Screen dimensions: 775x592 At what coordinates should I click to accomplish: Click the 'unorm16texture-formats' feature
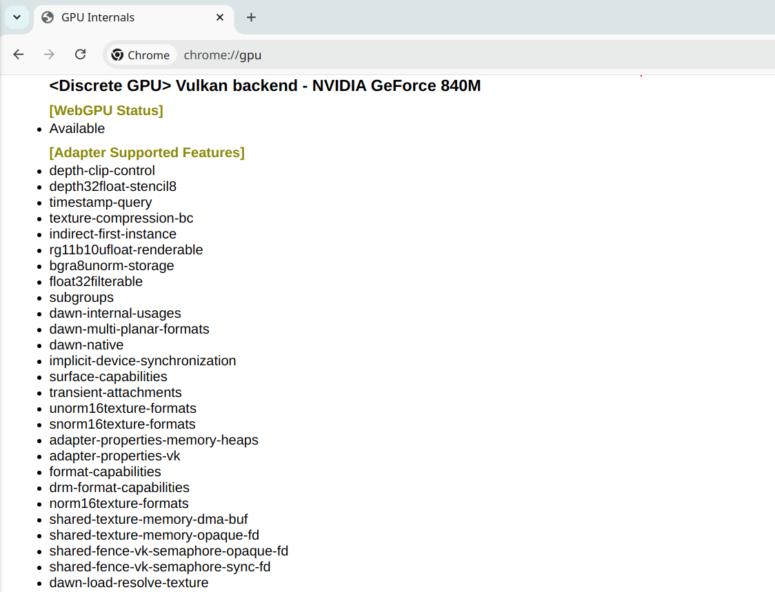coord(123,408)
